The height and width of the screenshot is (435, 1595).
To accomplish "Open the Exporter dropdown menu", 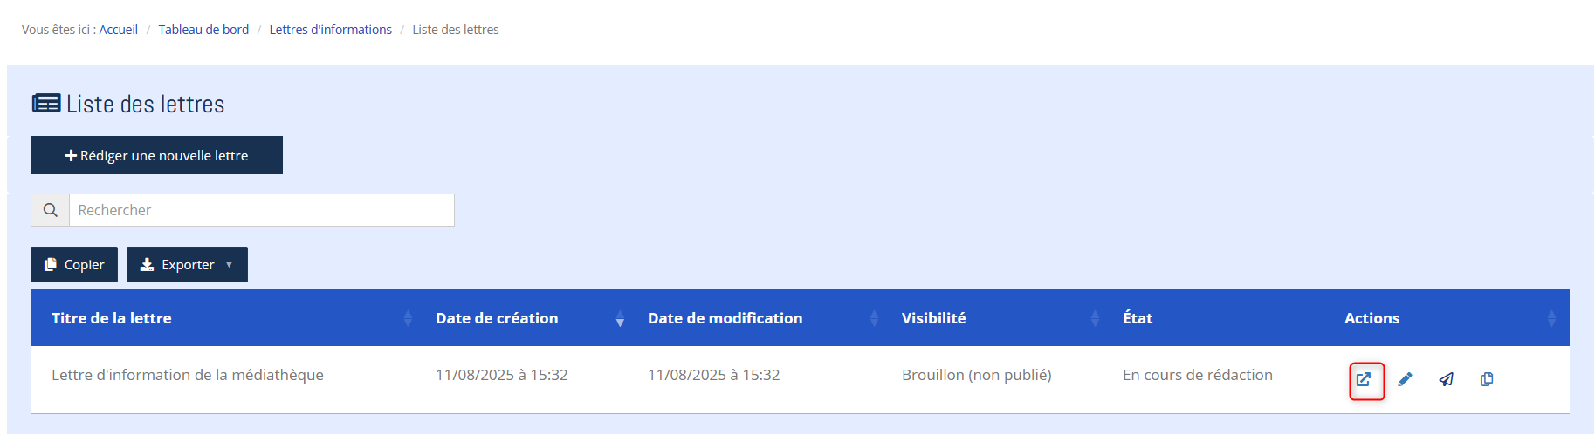I will click(x=187, y=265).
